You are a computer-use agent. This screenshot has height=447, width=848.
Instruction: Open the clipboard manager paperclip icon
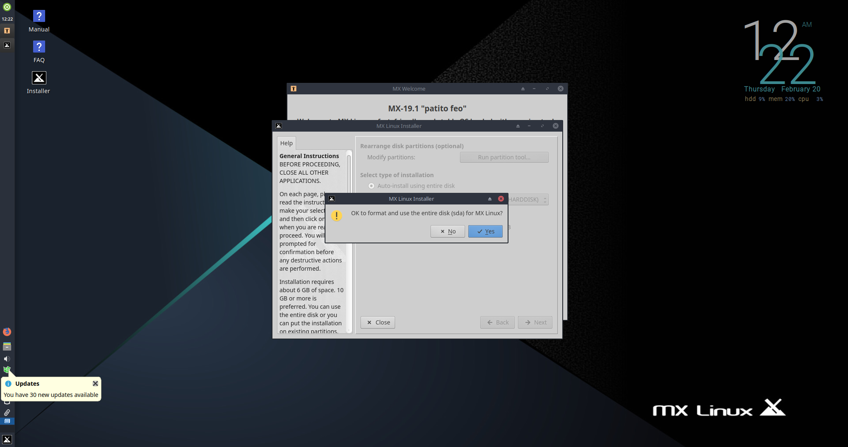click(7, 413)
